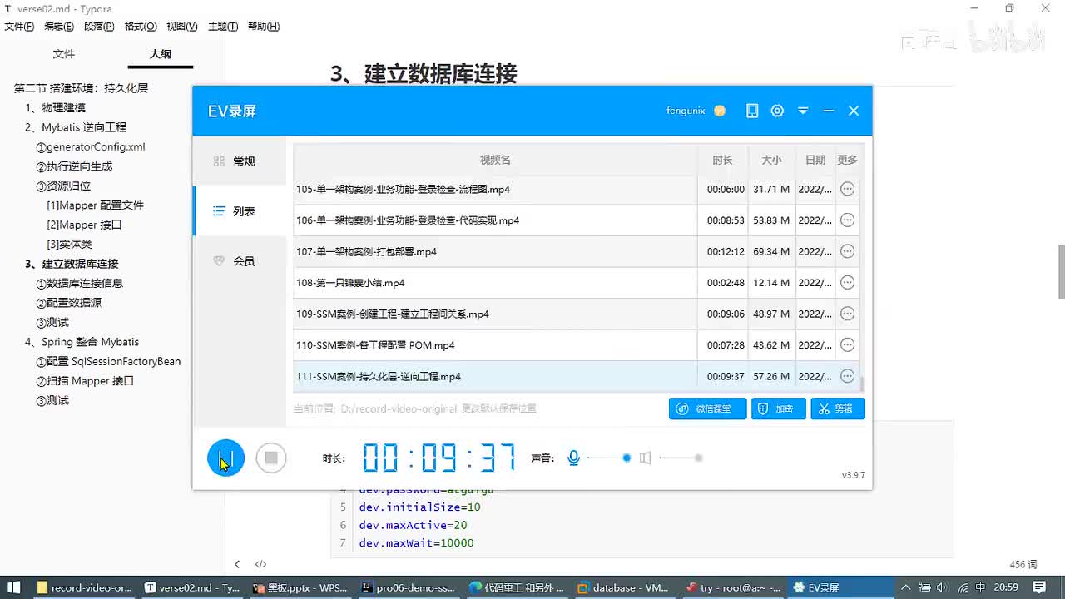Open more options for the 105 video row
The height and width of the screenshot is (599, 1065).
(x=847, y=189)
